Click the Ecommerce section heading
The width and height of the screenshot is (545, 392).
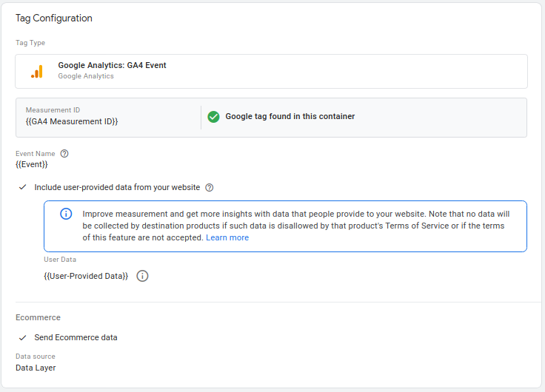tap(38, 317)
